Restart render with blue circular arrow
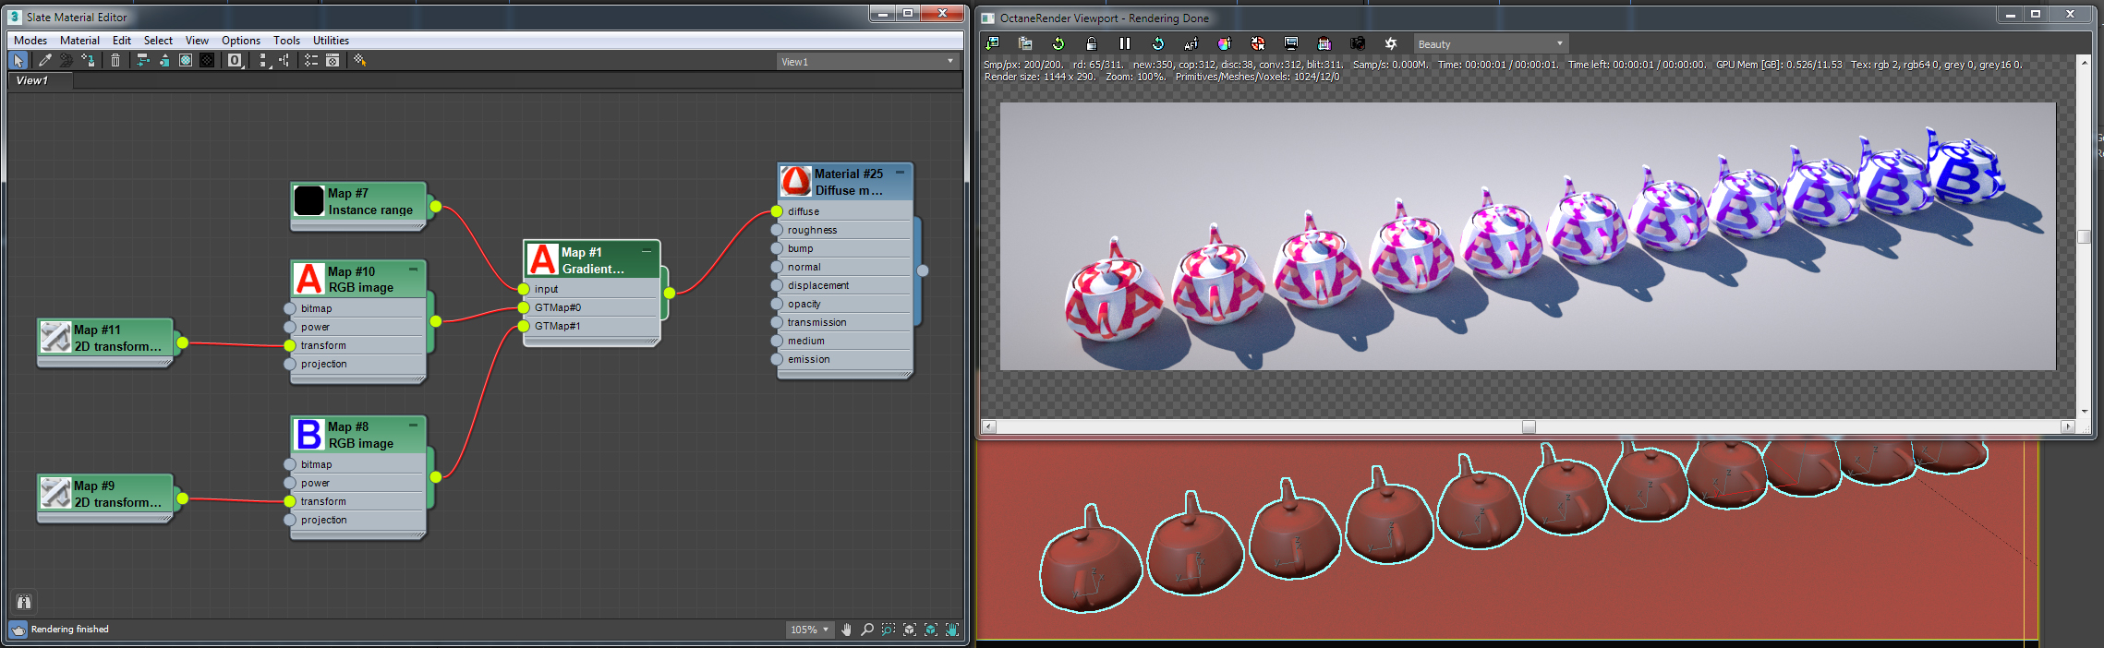The width and height of the screenshot is (2104, 648). point(1158,43)
